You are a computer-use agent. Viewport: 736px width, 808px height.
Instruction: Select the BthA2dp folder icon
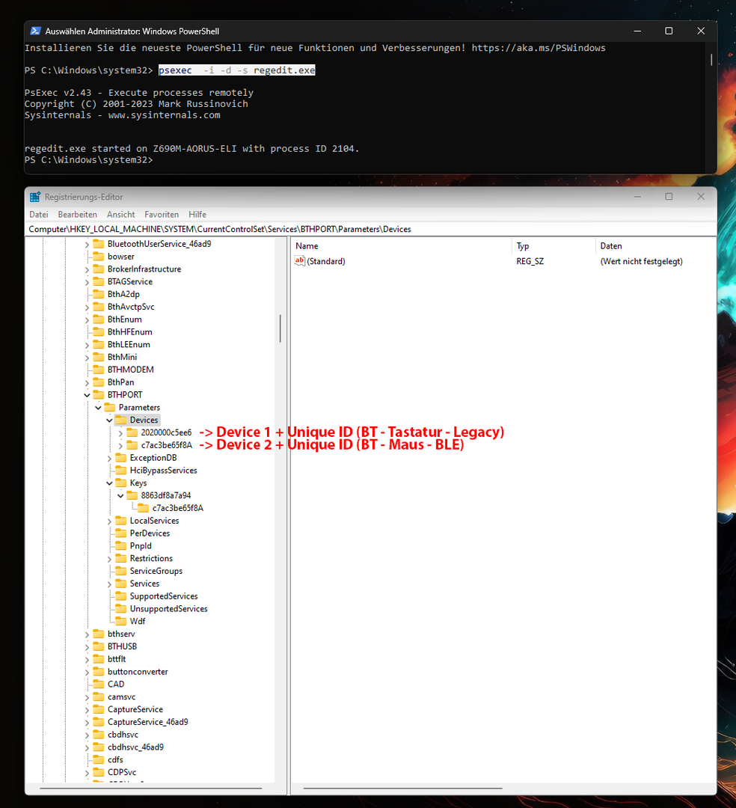(99, 294)
